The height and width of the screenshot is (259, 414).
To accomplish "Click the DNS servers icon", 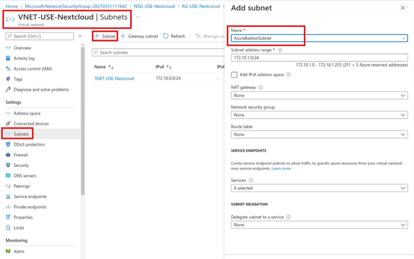I will (x=8, y=175).
